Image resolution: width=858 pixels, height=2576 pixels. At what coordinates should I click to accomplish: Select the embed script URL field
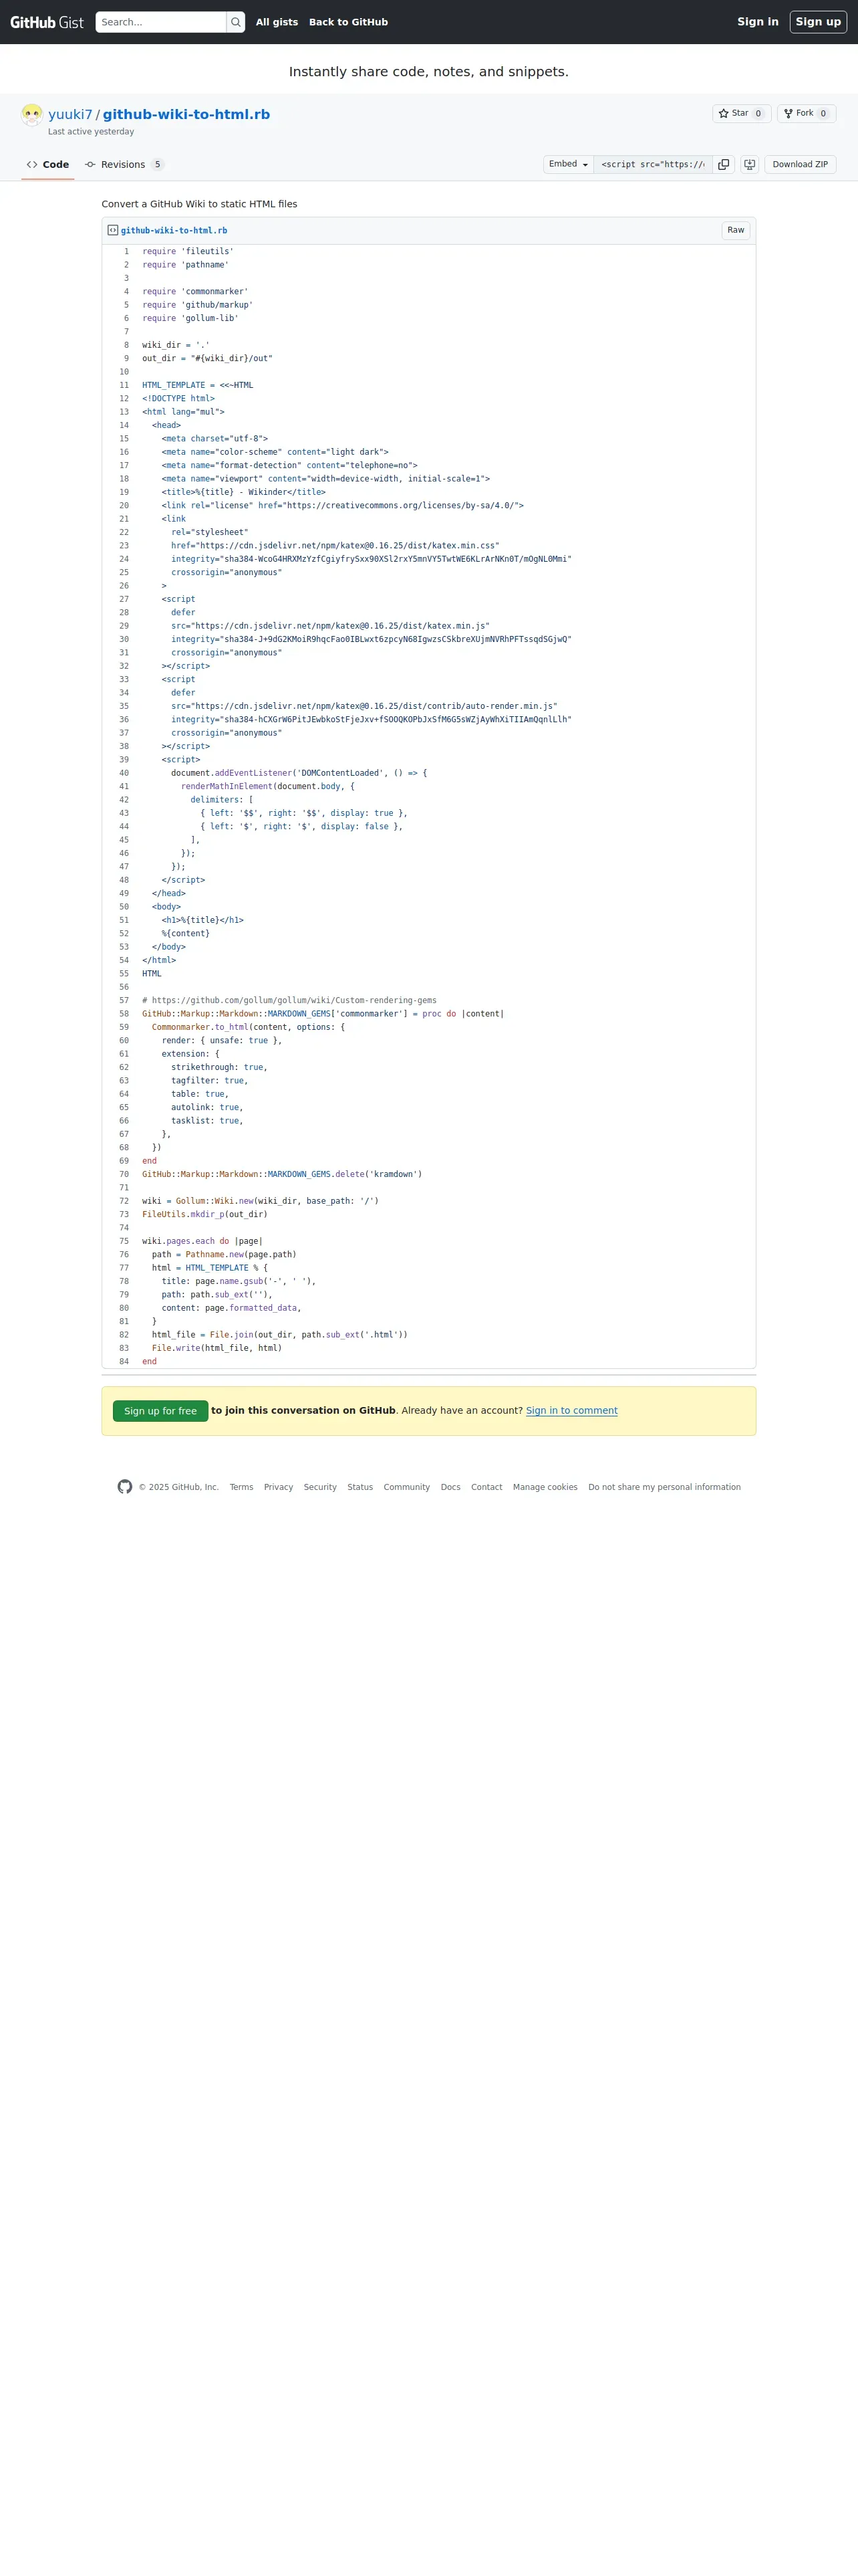pos(654,164)
